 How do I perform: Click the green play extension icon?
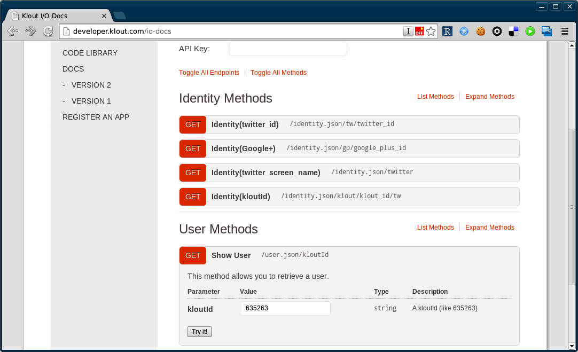pyautogui.click(x=530, y=32)
